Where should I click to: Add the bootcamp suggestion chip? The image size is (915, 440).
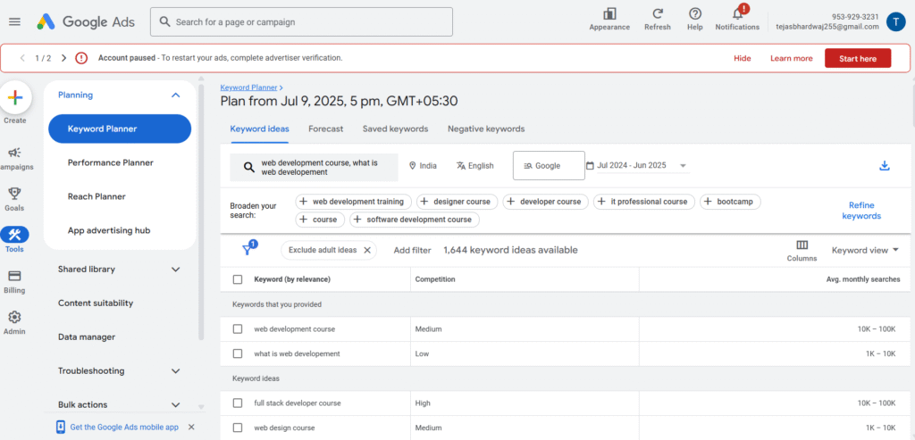tap(730, 202)
